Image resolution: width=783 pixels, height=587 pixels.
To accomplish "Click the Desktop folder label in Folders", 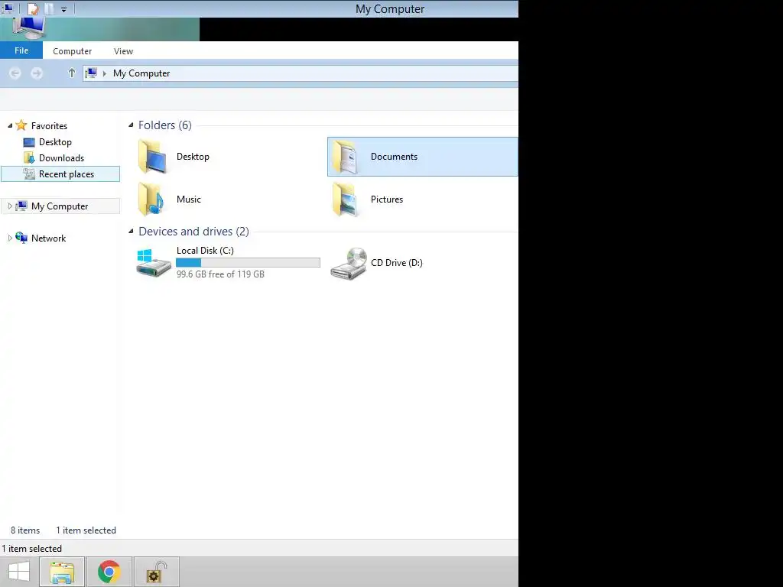I will point(193,156).
